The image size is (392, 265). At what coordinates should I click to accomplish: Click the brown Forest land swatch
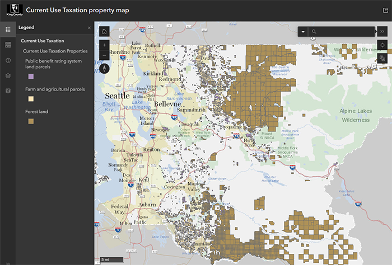(31, 121)
